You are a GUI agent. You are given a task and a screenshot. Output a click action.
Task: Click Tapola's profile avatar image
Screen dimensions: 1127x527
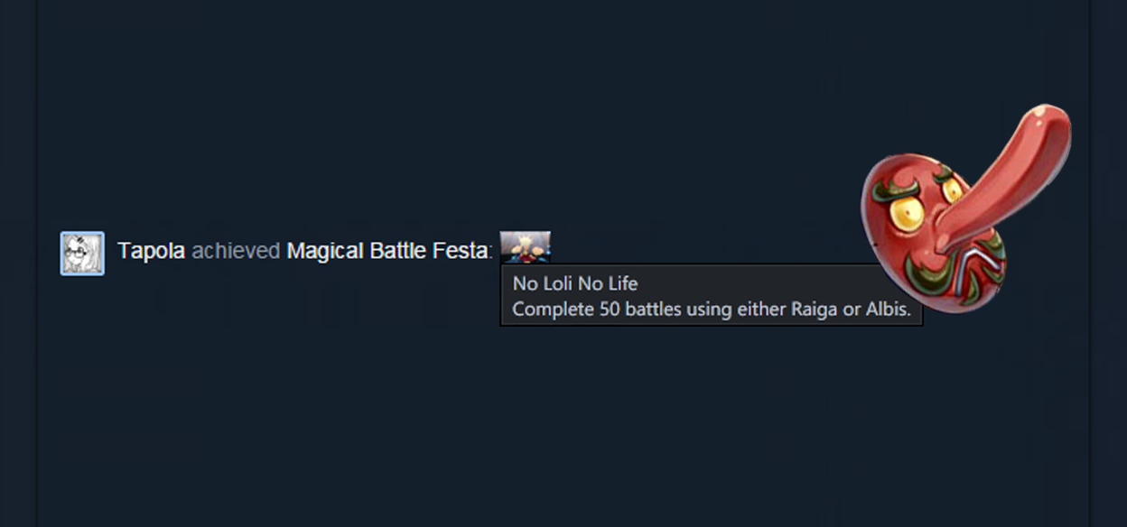coord(82,254)
